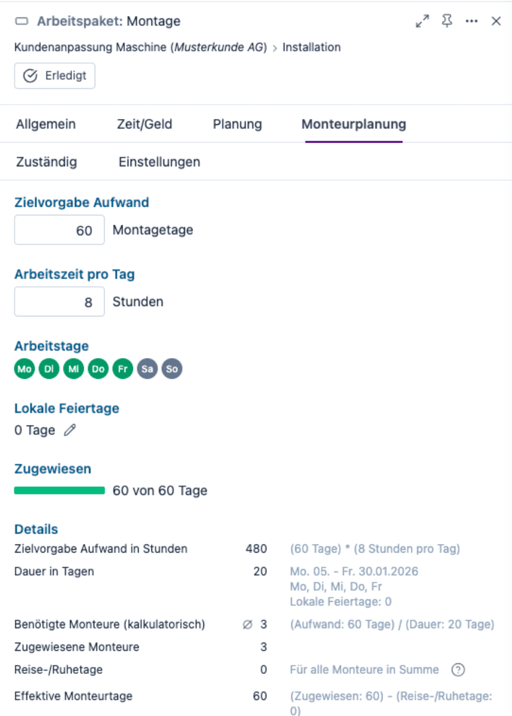Mark work package as Erledigt
The height and width of the screenshot is (716, 512).
[54, 76]
